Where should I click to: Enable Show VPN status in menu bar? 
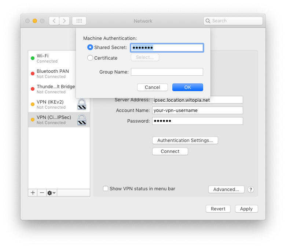coord(106,189)
